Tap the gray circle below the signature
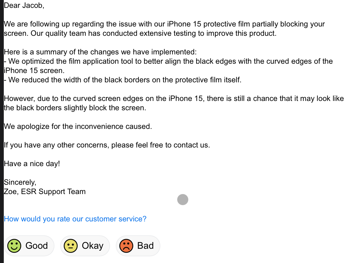Viewport: 346px width, 263px height. pyautogui.click(x=183, y=200)
